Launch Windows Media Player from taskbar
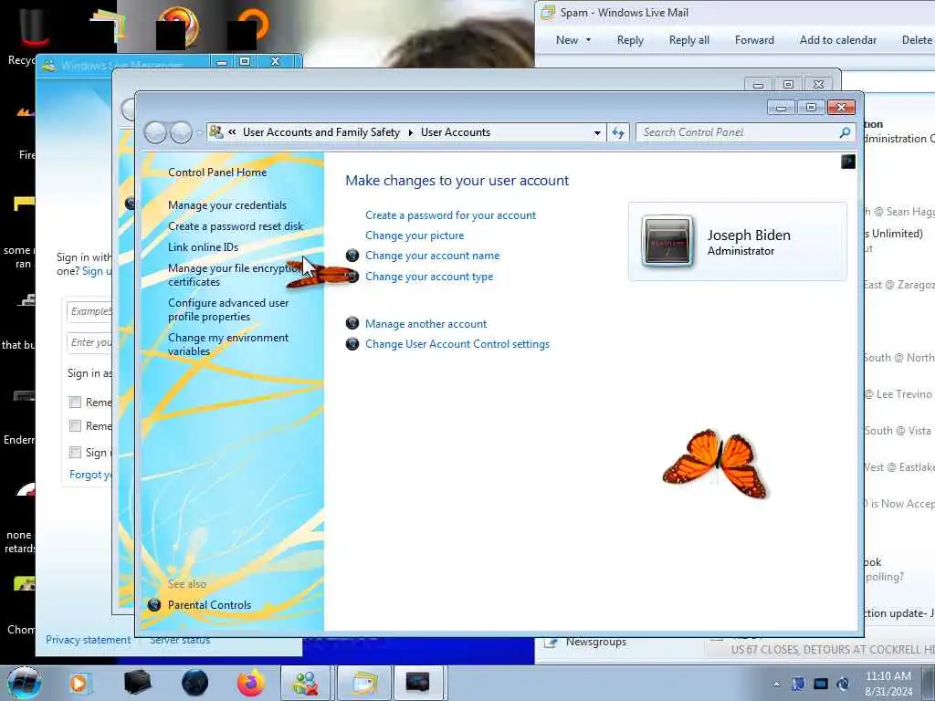This screenshot has width=935, height=701. tap(79, 683)
